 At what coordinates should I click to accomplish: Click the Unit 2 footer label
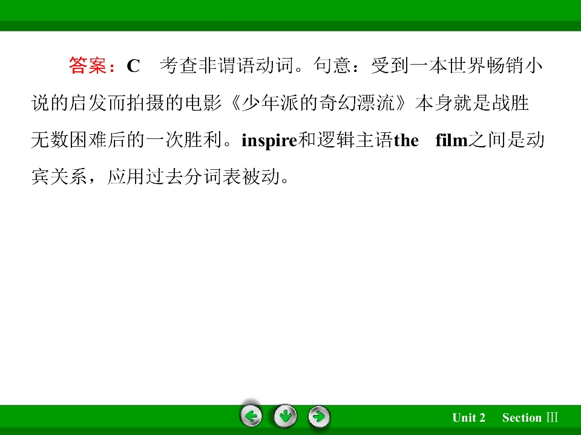pyautogui.click(x=468, y=417)
